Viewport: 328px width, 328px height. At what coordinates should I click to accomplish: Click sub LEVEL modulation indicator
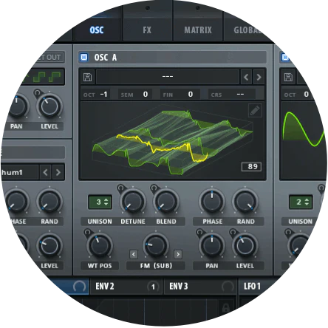[37, 93]
